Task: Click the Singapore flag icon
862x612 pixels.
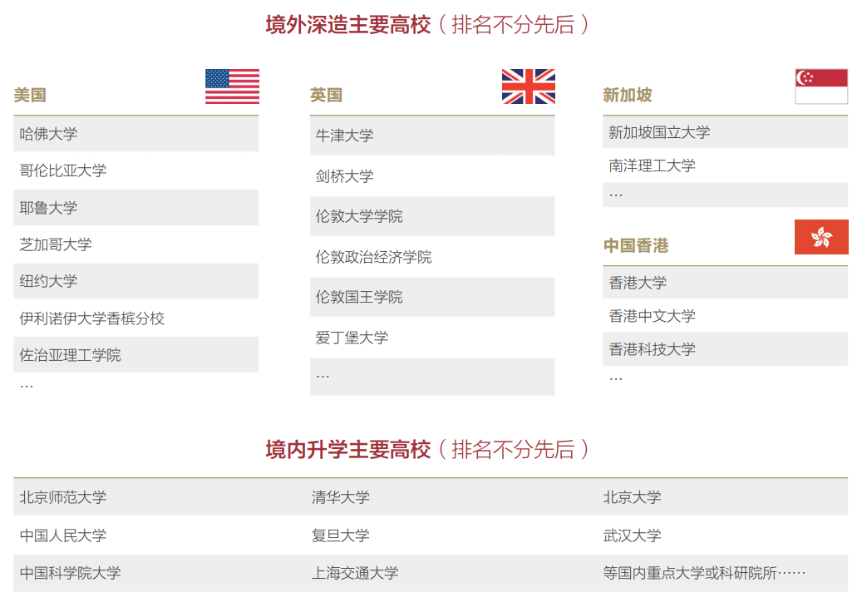Action: click(x=821, y=86)
